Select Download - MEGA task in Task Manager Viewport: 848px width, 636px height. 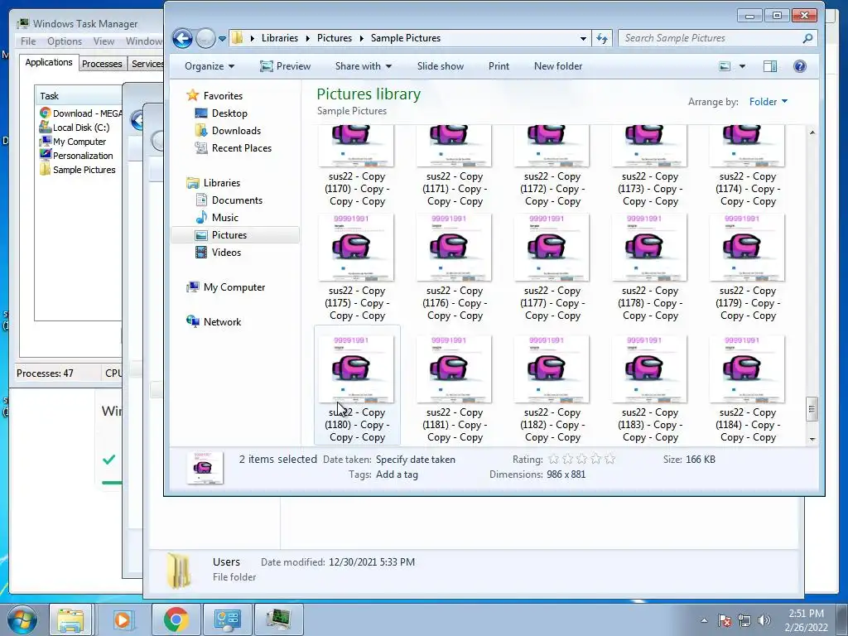pyautogui.click(x=81, y=113)
